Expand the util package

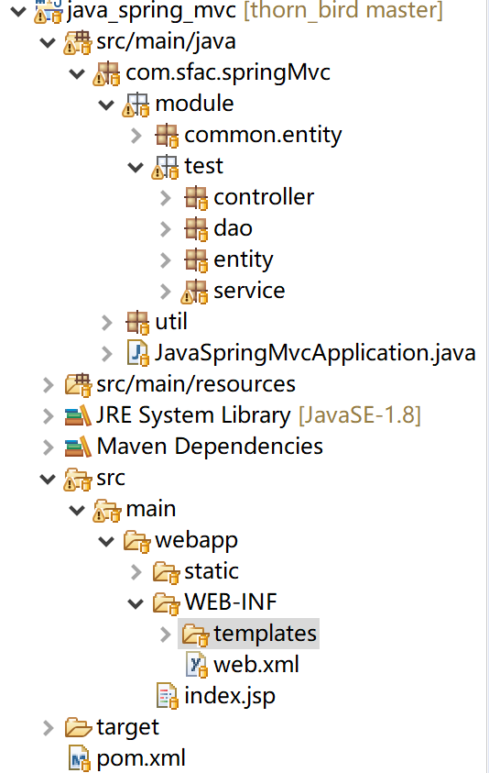(107, 323)
